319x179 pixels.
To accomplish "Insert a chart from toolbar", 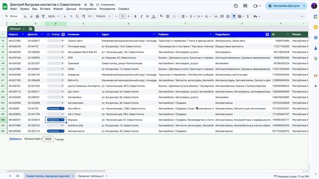I will [228, 16].
